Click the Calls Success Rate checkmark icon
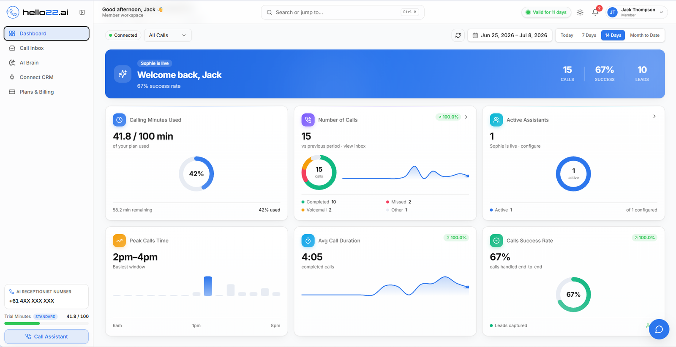The height and width of the screenshot is (347, 676). (x=496, y=241)
